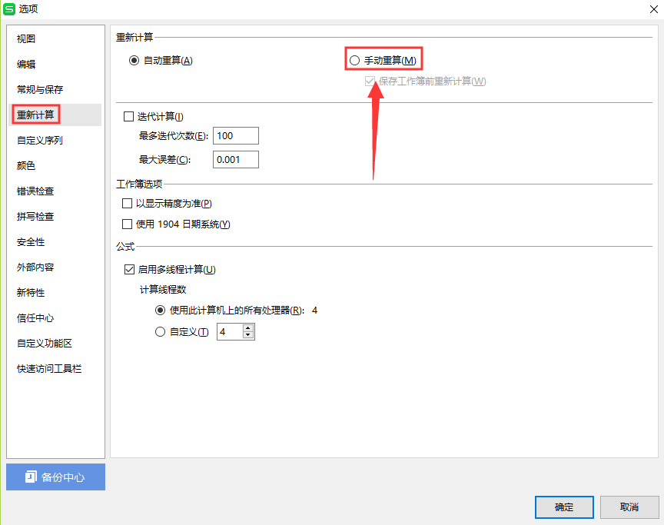Click the WPS spreadsheet logo icon
Viewport: 664px width, 525px height.
pyautogui.click(x=9, y=9)
